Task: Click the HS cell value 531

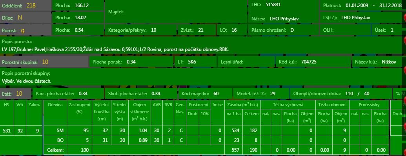Action: click(x=6, y=131)
